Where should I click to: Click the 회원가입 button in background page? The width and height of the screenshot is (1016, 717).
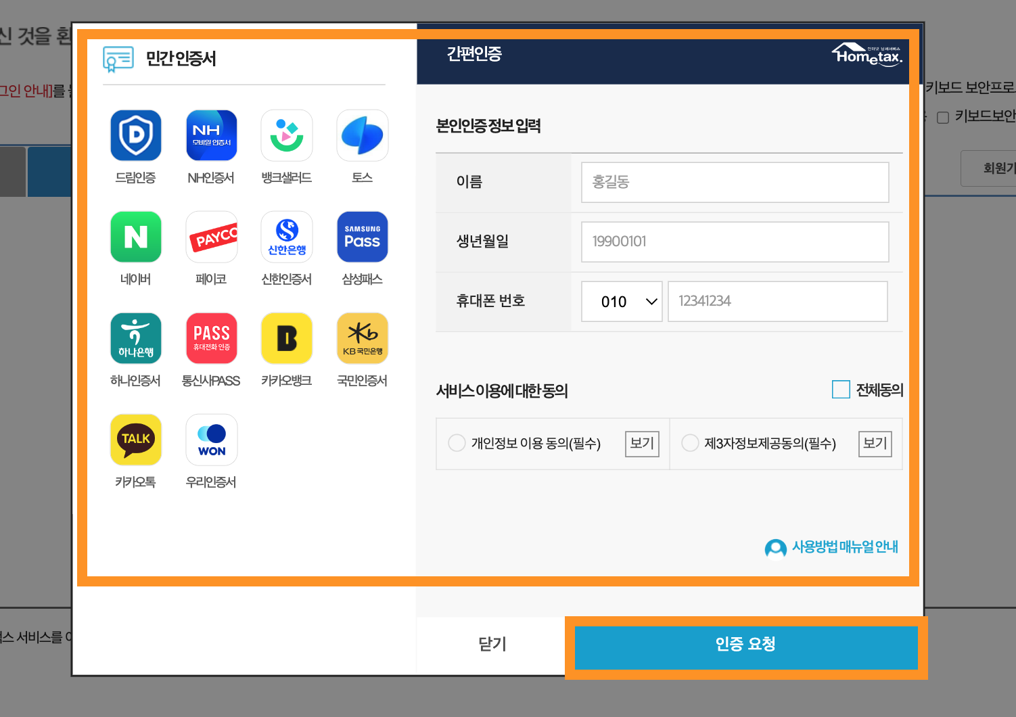pos(989,168)
